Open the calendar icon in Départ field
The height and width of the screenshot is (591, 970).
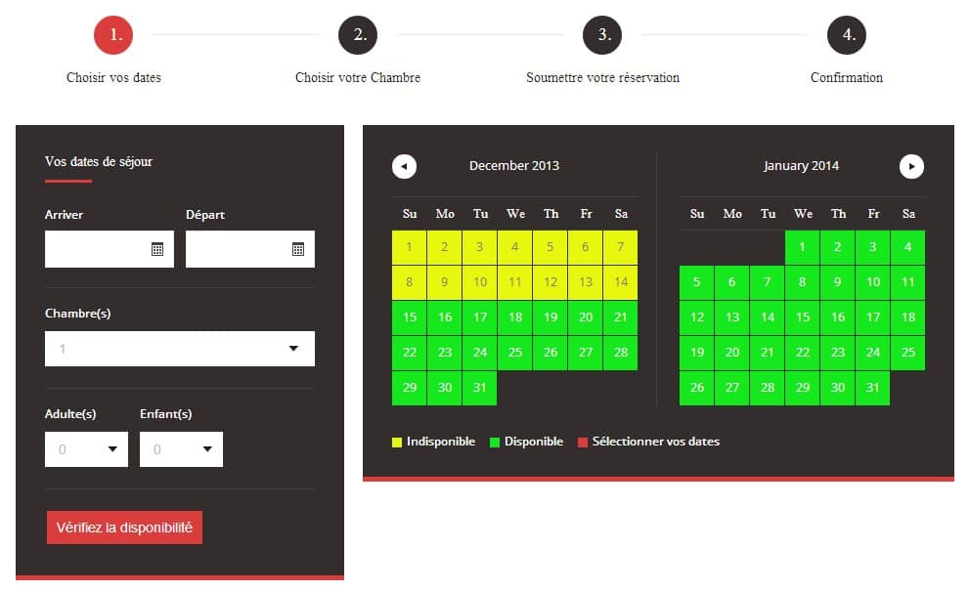tap(298, 249)
